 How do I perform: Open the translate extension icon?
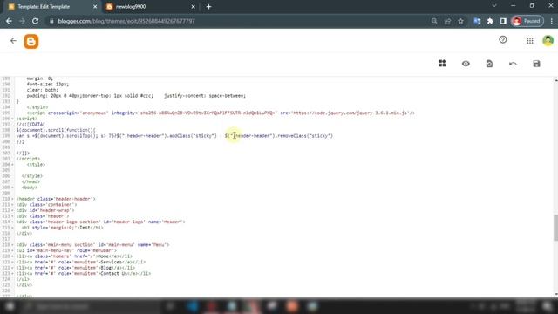click(x=477, y=21)
